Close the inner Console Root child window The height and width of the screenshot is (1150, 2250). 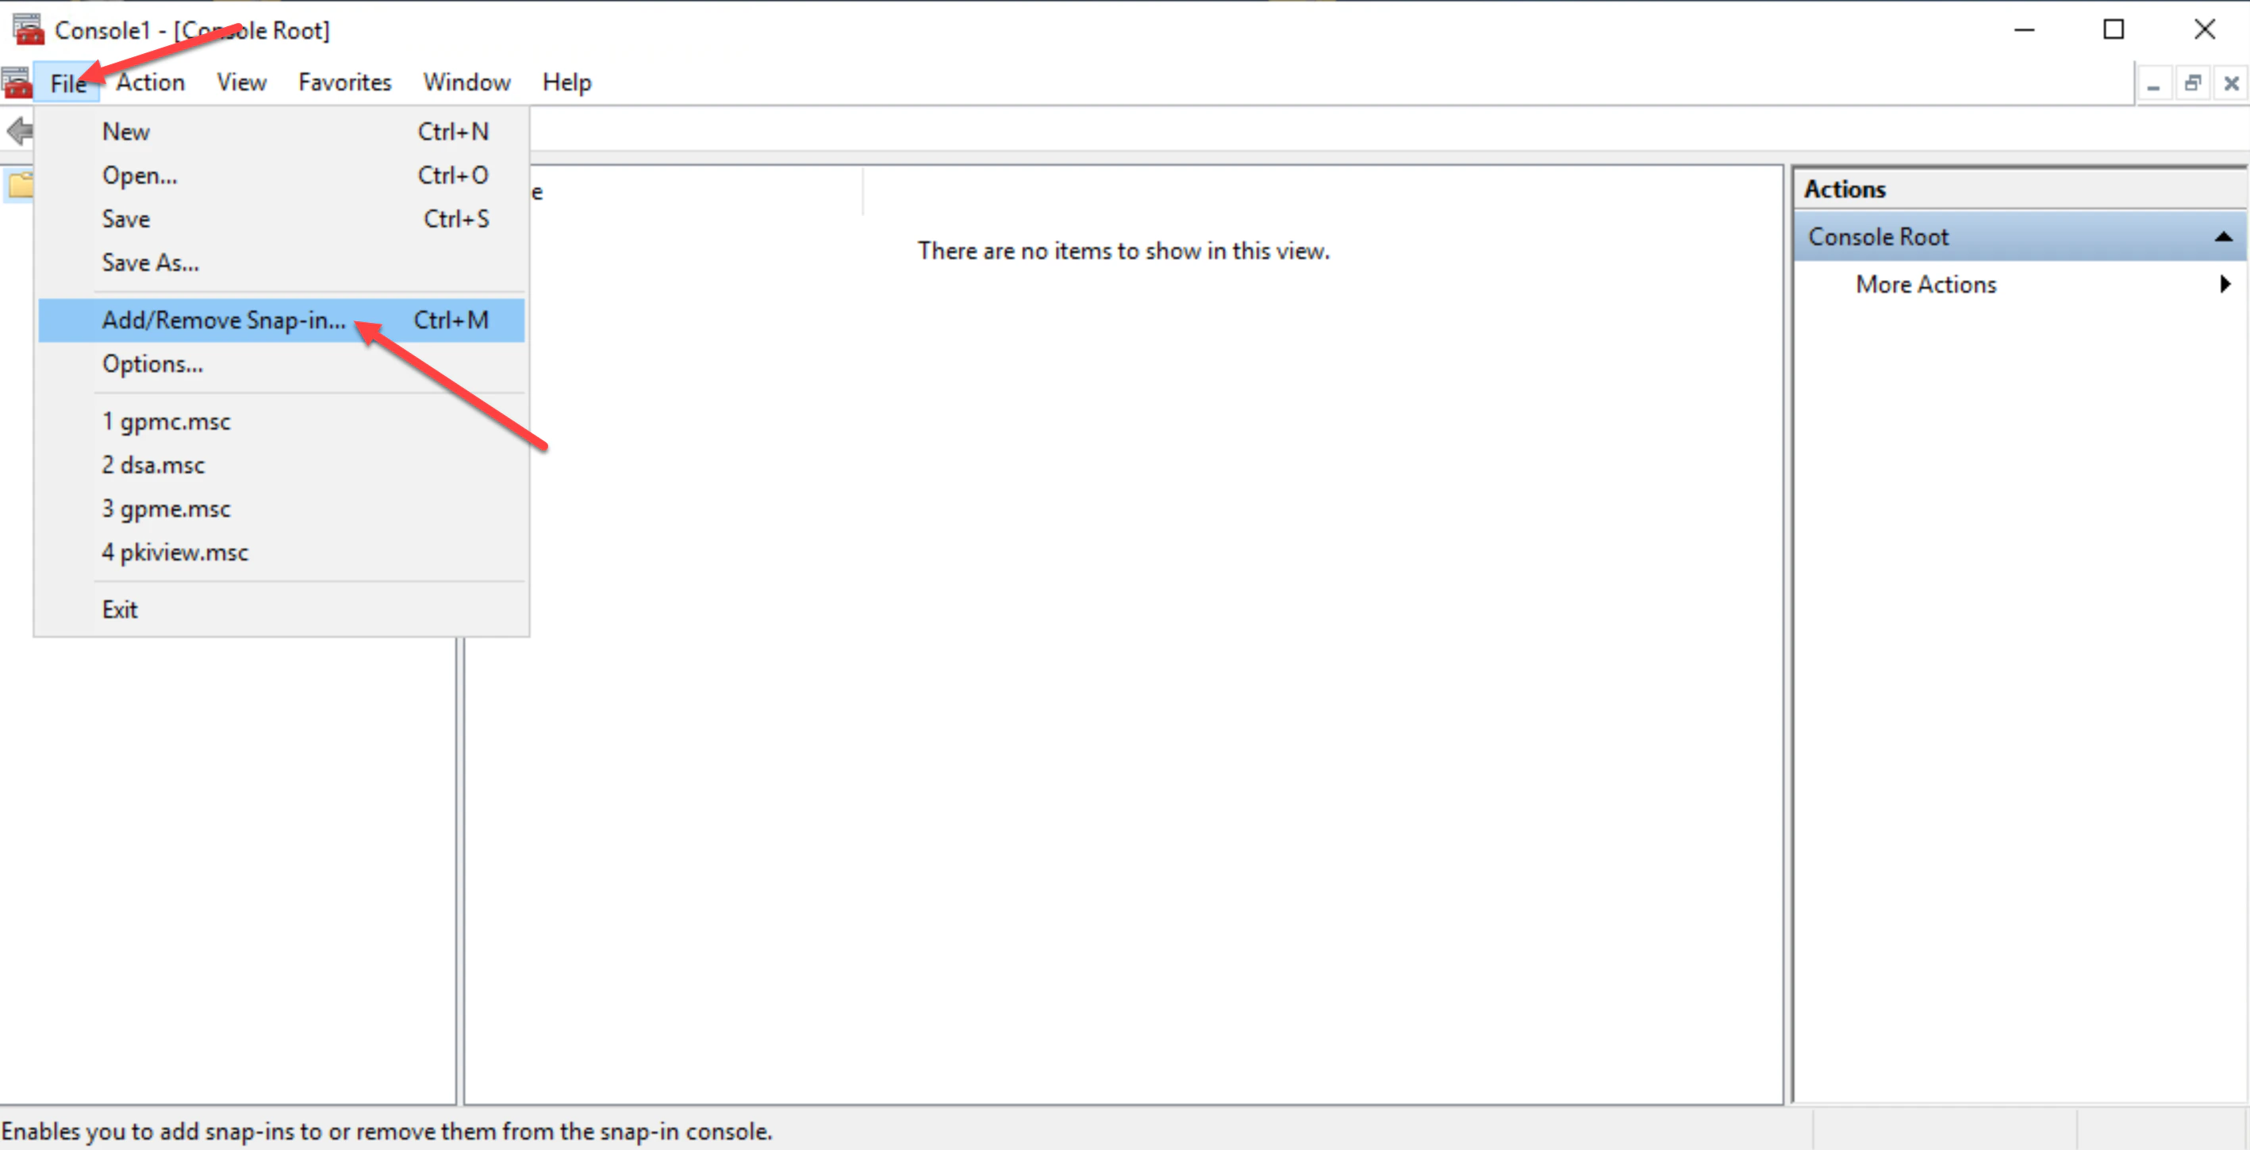pyautogui.click(x=2231, y=84)
